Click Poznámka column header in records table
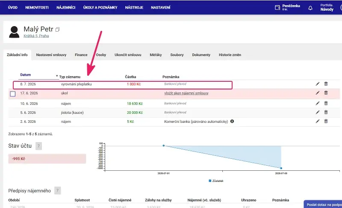Screen dimensions: 342x208 coord(171,77)
